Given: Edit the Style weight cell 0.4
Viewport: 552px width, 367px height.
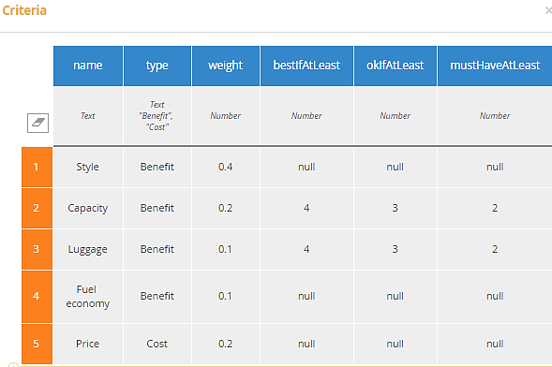Looking at the screenshot, I should click(226, 167).
